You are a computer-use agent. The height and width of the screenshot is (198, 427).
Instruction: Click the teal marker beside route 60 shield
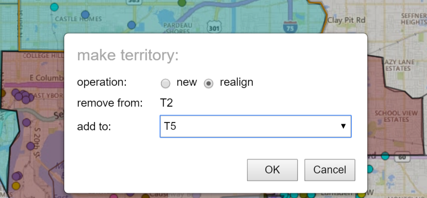tap(385, 156)
